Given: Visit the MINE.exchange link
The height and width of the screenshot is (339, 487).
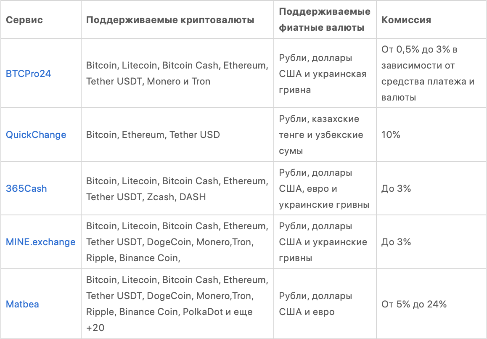Looking at the screenshot, I should click(40, 242).
